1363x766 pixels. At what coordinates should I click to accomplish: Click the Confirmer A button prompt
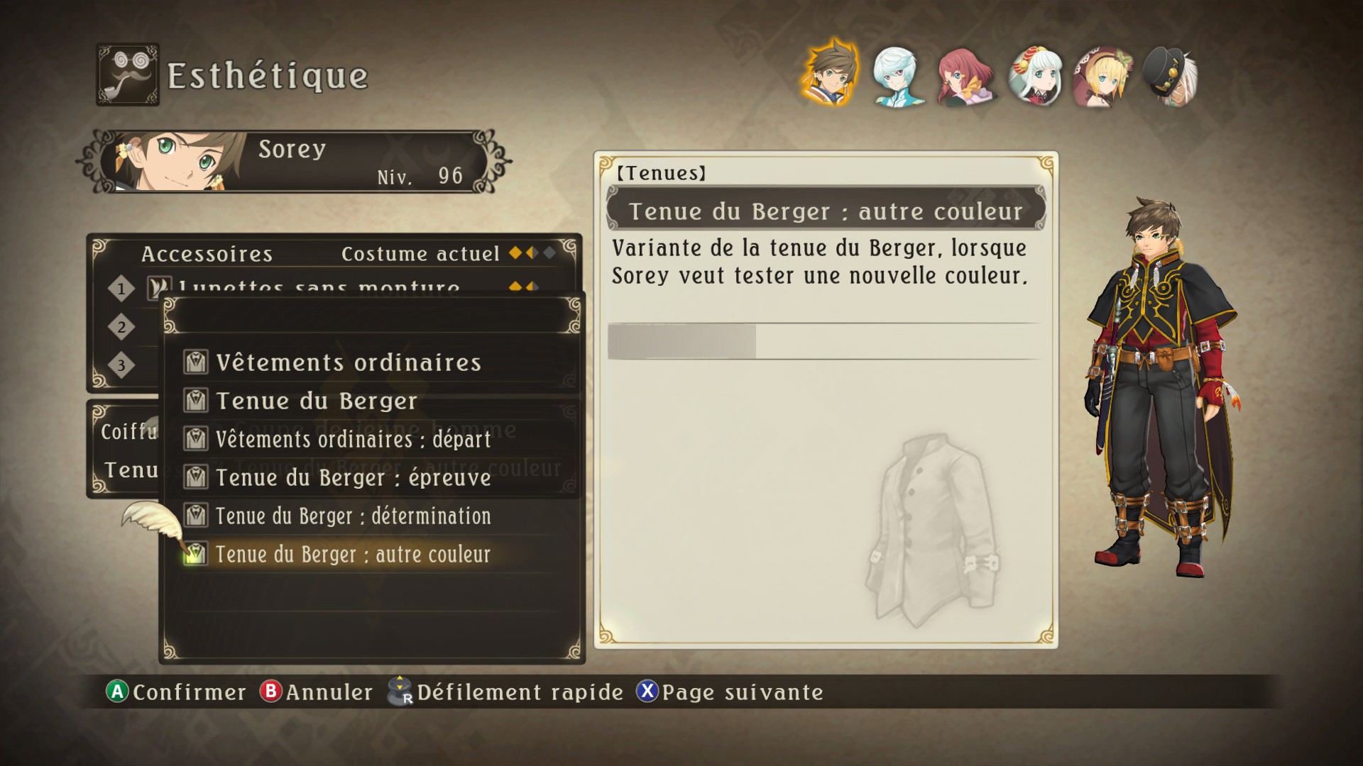click(176, 692)
